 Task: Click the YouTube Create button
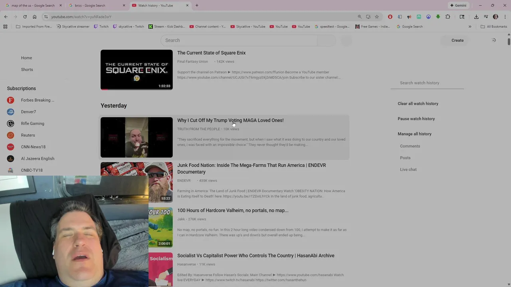click(458, 40)
